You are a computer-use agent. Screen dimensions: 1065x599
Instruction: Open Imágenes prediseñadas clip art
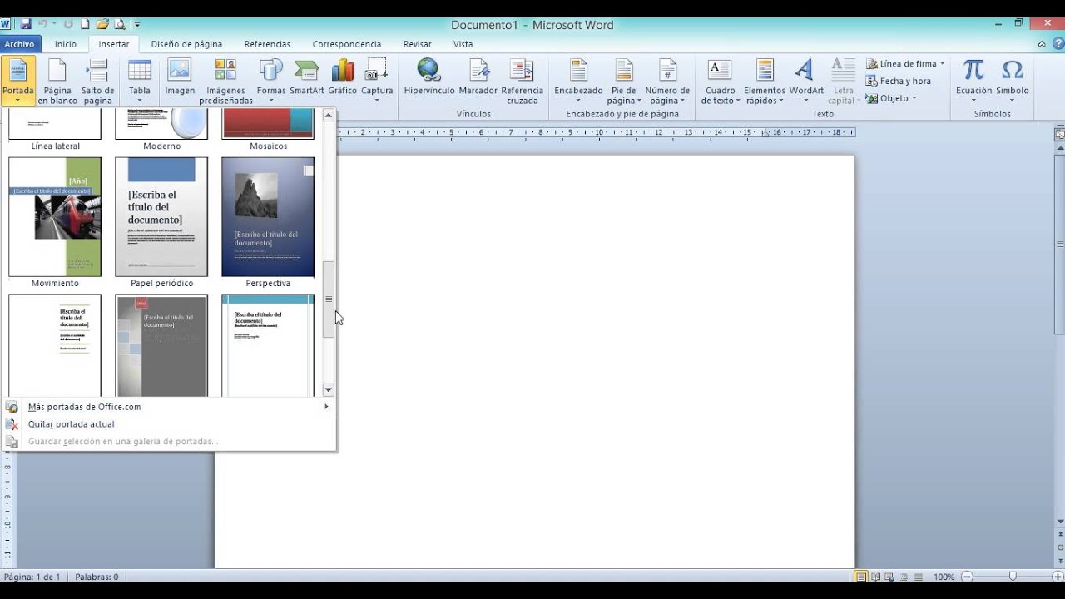(x=225, y=82)
